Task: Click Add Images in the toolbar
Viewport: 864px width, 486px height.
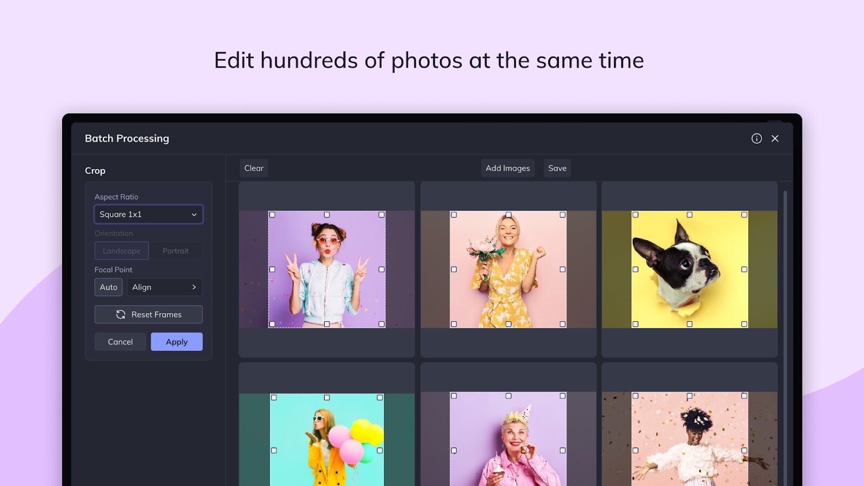Action: pyautogui.click(x=508, y=168)
